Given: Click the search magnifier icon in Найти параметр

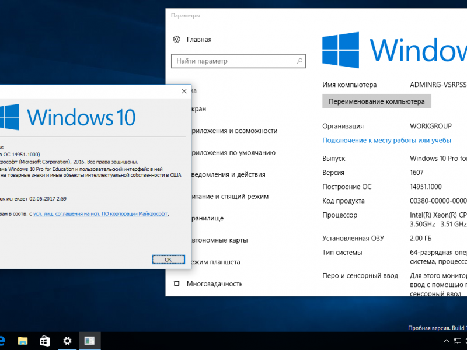Looking at the screenshot, I should [x=299, y=61].
